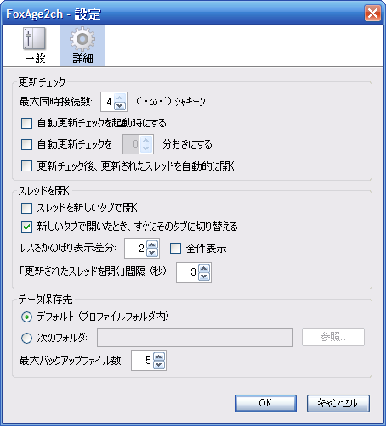The height and width of the screenshot is (426, 386).
Task: Confirm settings with OK button
Action: [x=265, y=403]
